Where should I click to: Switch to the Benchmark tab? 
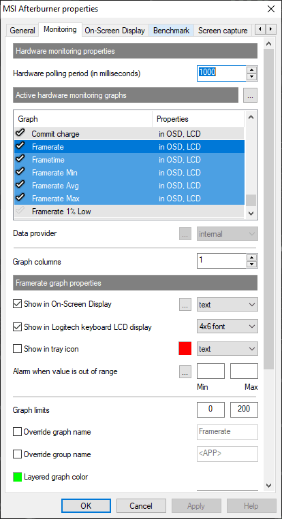point(171,31)
